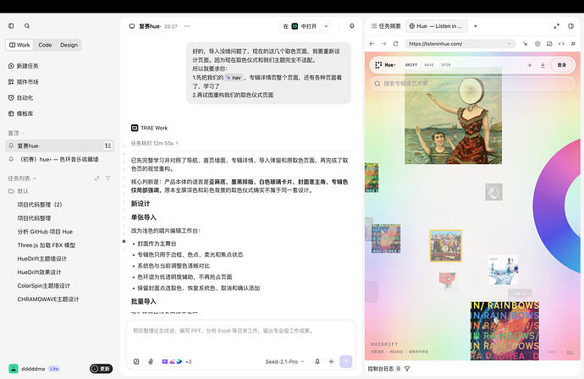
Task: Click the slash-command icon in chat input
Action: (x=136, y=361)
